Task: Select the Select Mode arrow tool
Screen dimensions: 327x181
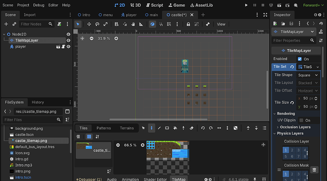Action: [78, 24]
